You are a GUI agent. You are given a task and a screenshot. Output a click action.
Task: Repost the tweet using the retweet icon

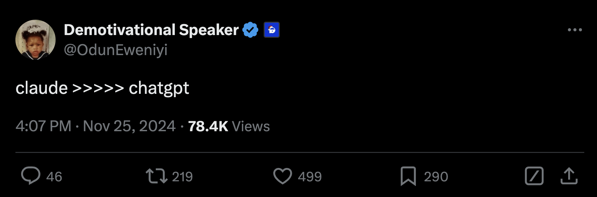(156, 176)
